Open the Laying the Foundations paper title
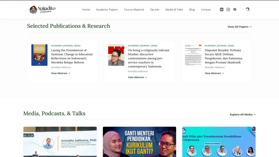The height and width of the screenshot is (157, 279). (72, 56)
